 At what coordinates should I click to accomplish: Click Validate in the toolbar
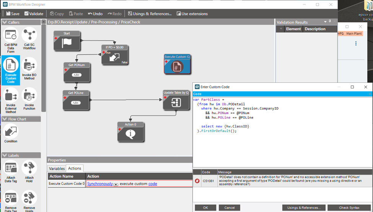coord(34,14)
